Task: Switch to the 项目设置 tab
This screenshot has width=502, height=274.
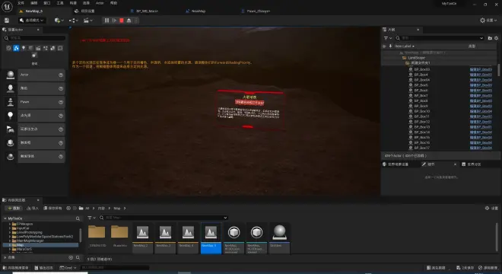Action: click(87, 11)
